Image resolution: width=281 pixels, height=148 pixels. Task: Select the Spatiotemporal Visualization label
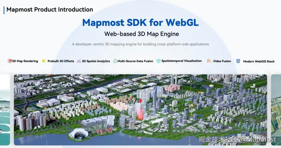182,61
